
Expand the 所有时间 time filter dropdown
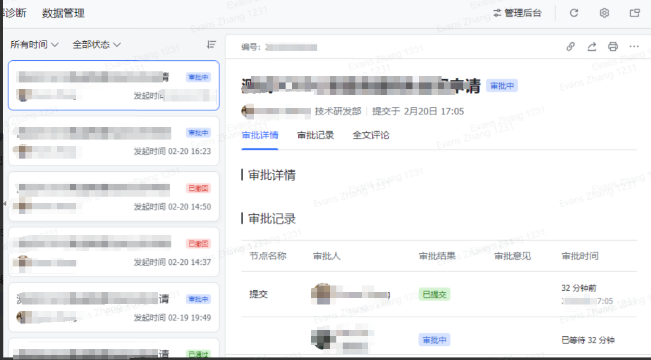[x=34, y=45]
